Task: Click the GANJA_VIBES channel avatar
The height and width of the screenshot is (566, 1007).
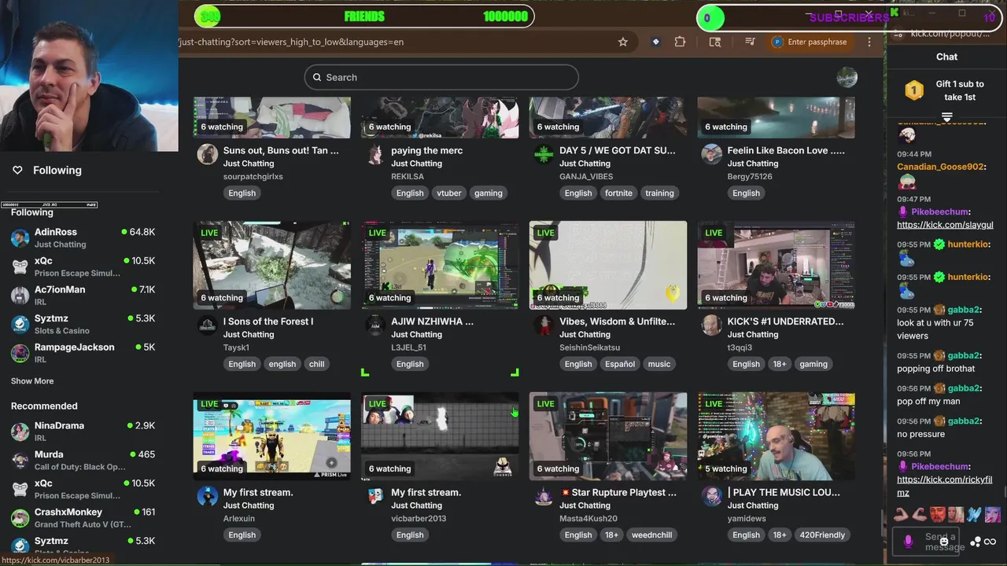Action: click(544, 154)
